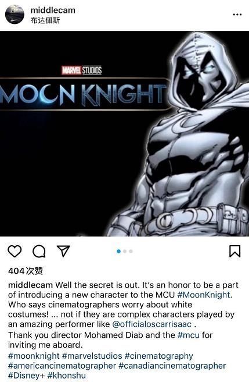Tap the Moon Knight post image
Viewport: 249px width, 382px height.
[x=124, y=133]
